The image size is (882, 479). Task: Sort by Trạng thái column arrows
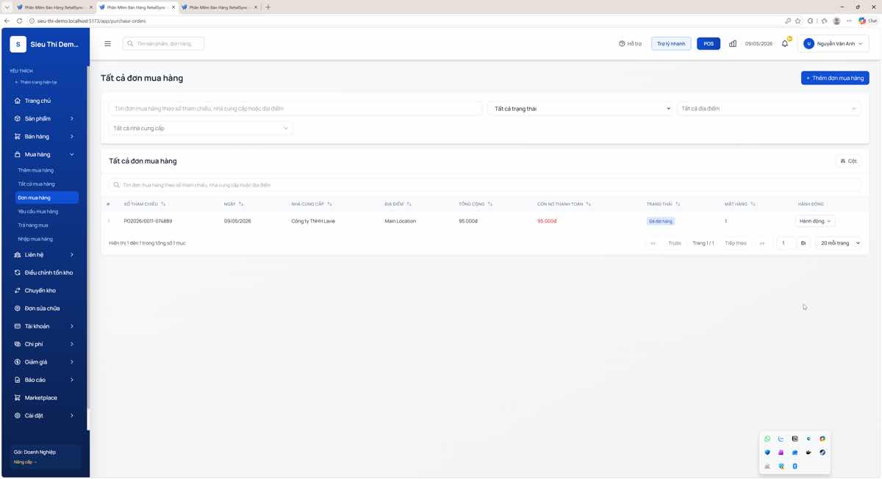(678, 204)
